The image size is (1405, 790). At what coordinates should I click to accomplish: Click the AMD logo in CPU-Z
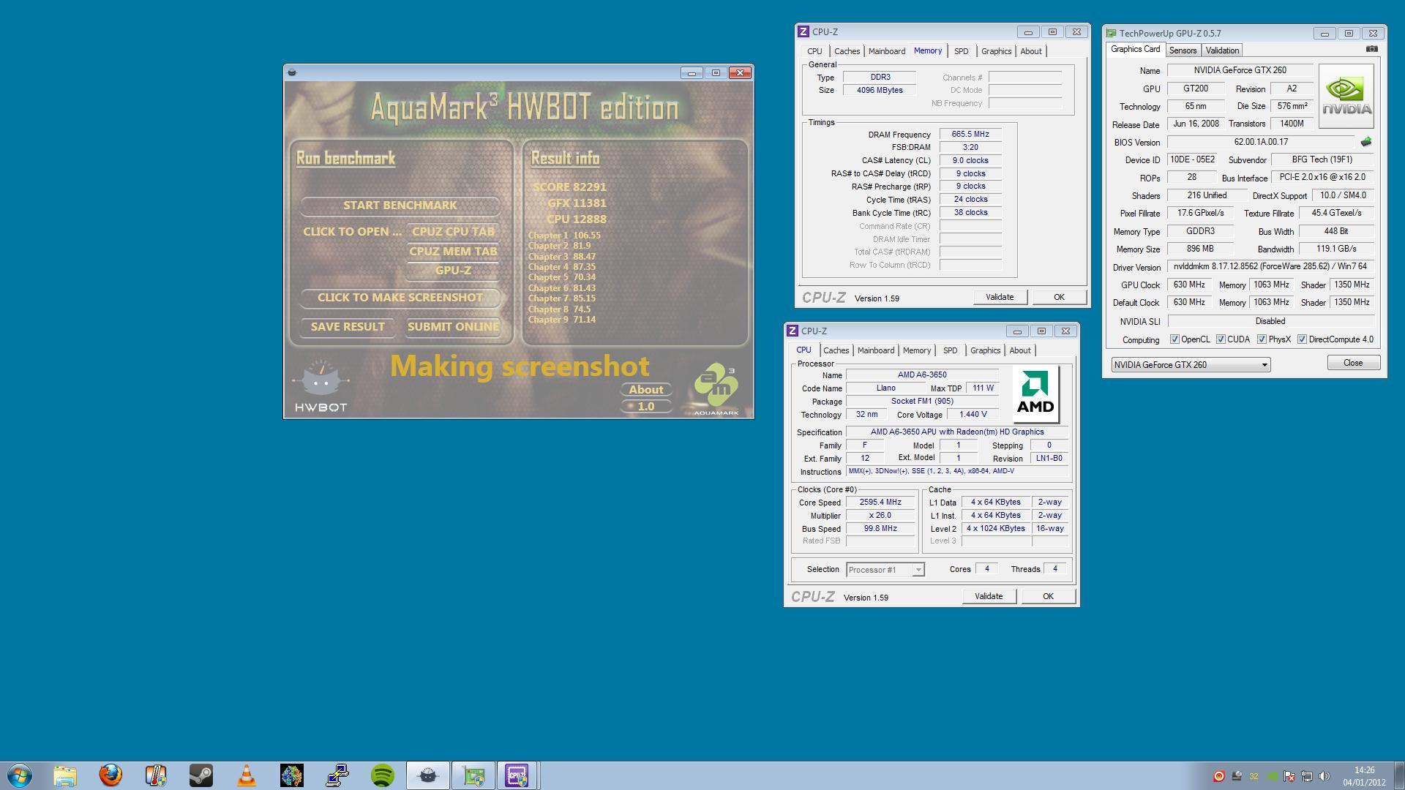click(x=1035, y=394)
